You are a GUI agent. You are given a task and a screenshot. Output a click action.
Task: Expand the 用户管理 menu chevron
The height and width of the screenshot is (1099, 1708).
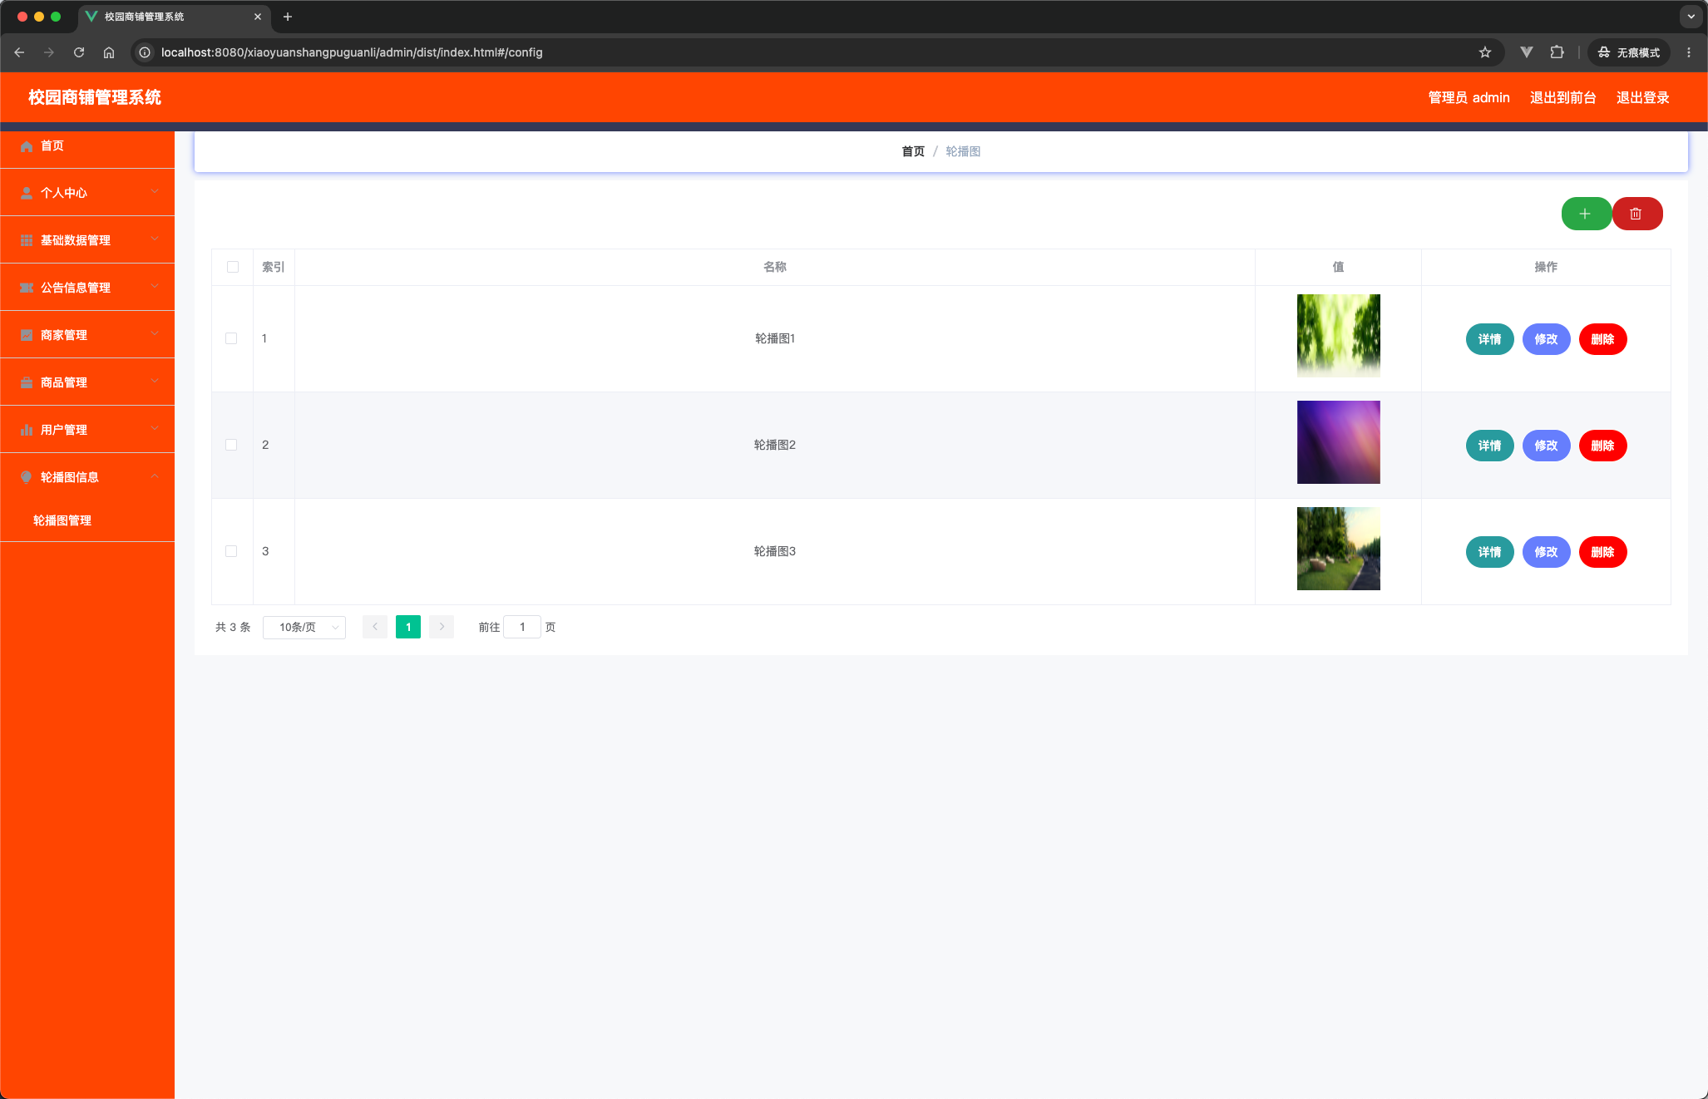pos(155,429)
